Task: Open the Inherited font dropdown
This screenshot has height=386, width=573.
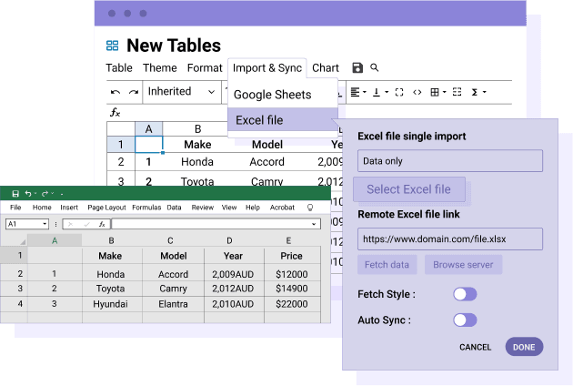Action: click(x=182, y=92)
